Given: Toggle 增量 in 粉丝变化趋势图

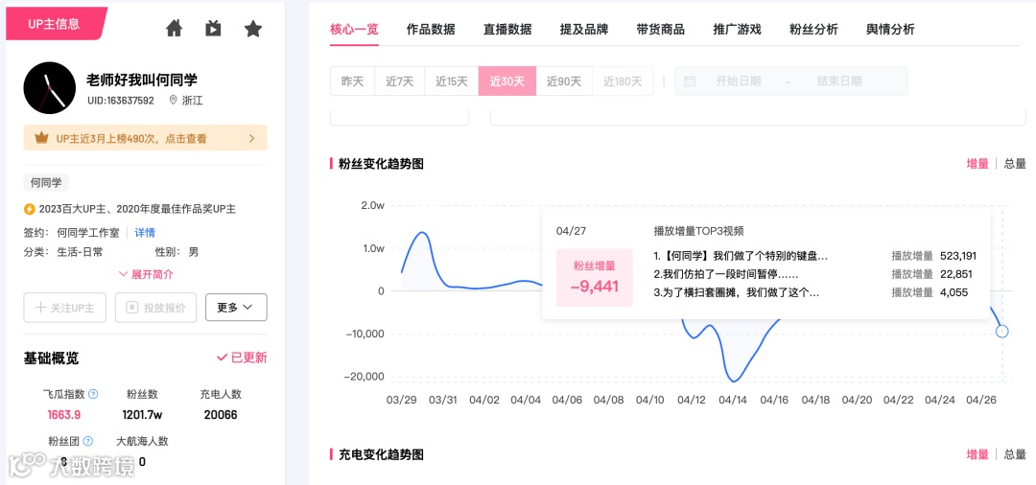Looking at the screenshot, I should (977, 164).
